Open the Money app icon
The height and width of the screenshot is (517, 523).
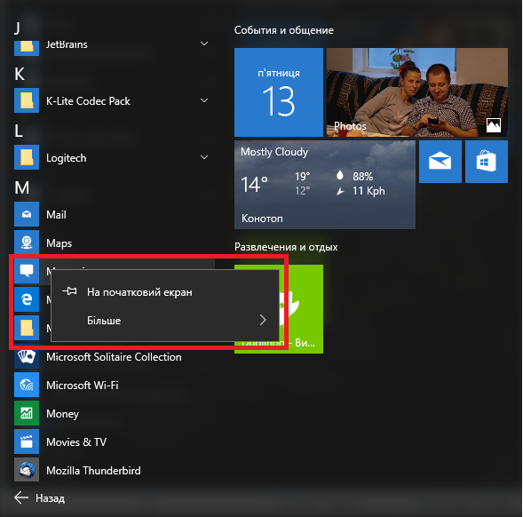[27, 413]
